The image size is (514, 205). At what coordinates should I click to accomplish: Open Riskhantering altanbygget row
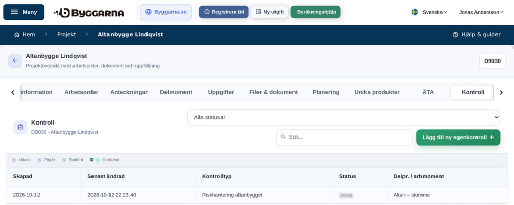232,195
